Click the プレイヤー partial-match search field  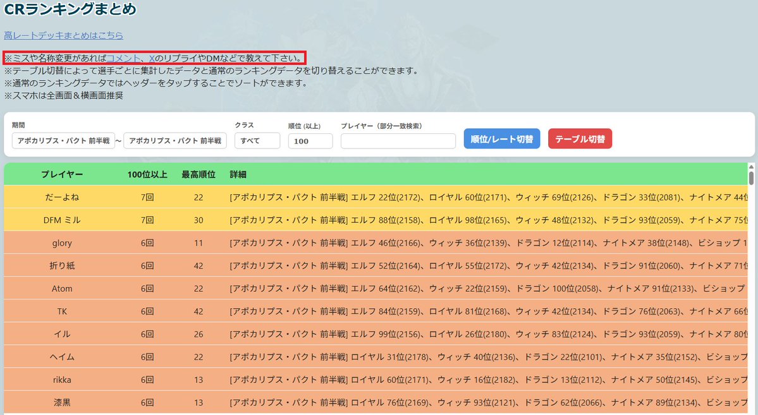(x=398, y=141)
